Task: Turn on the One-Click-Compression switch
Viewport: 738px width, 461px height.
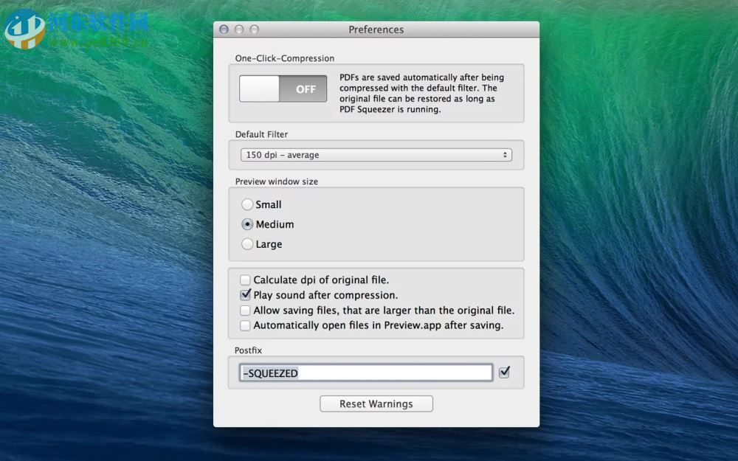Action: (258, 88)
